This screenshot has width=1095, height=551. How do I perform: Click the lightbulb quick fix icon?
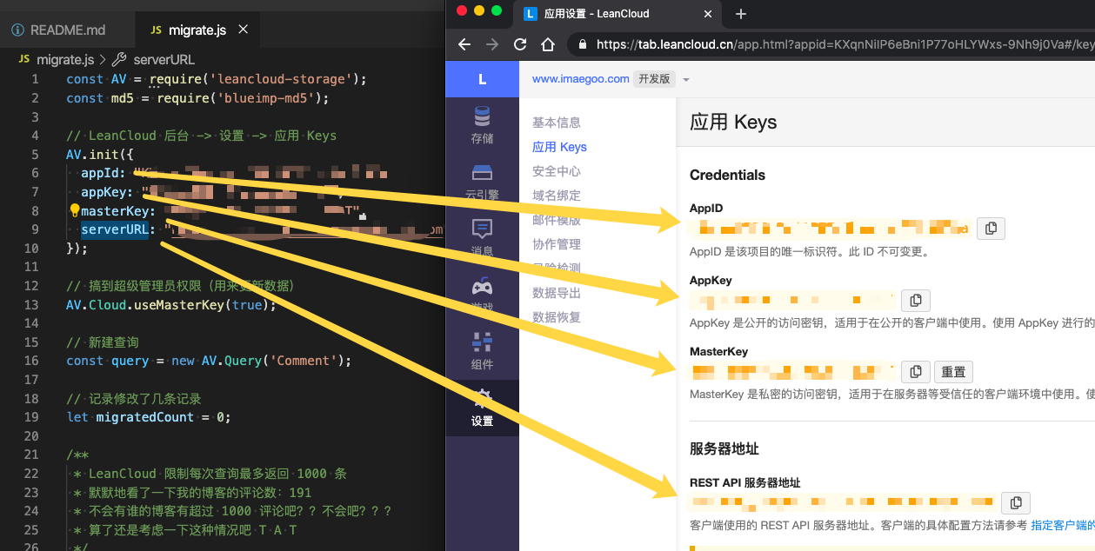[74, 210]
